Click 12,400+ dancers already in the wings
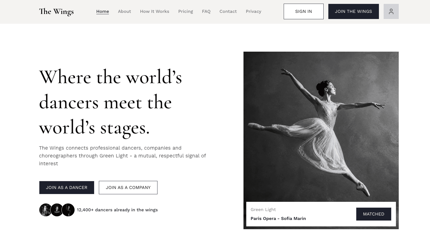The width and height of the screenshot is (430, 230). 117,210
